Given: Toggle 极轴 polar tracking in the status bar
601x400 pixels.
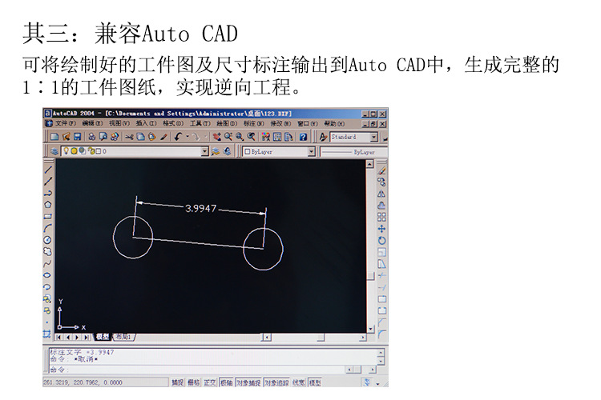Looking at the screenshot, I should click(x=226, y=382).
